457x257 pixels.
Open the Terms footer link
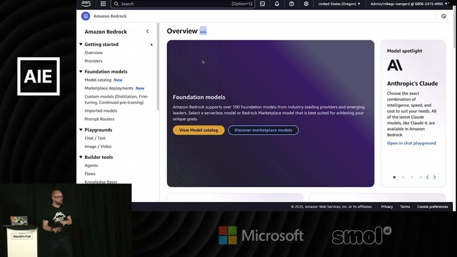coord(405,207)
